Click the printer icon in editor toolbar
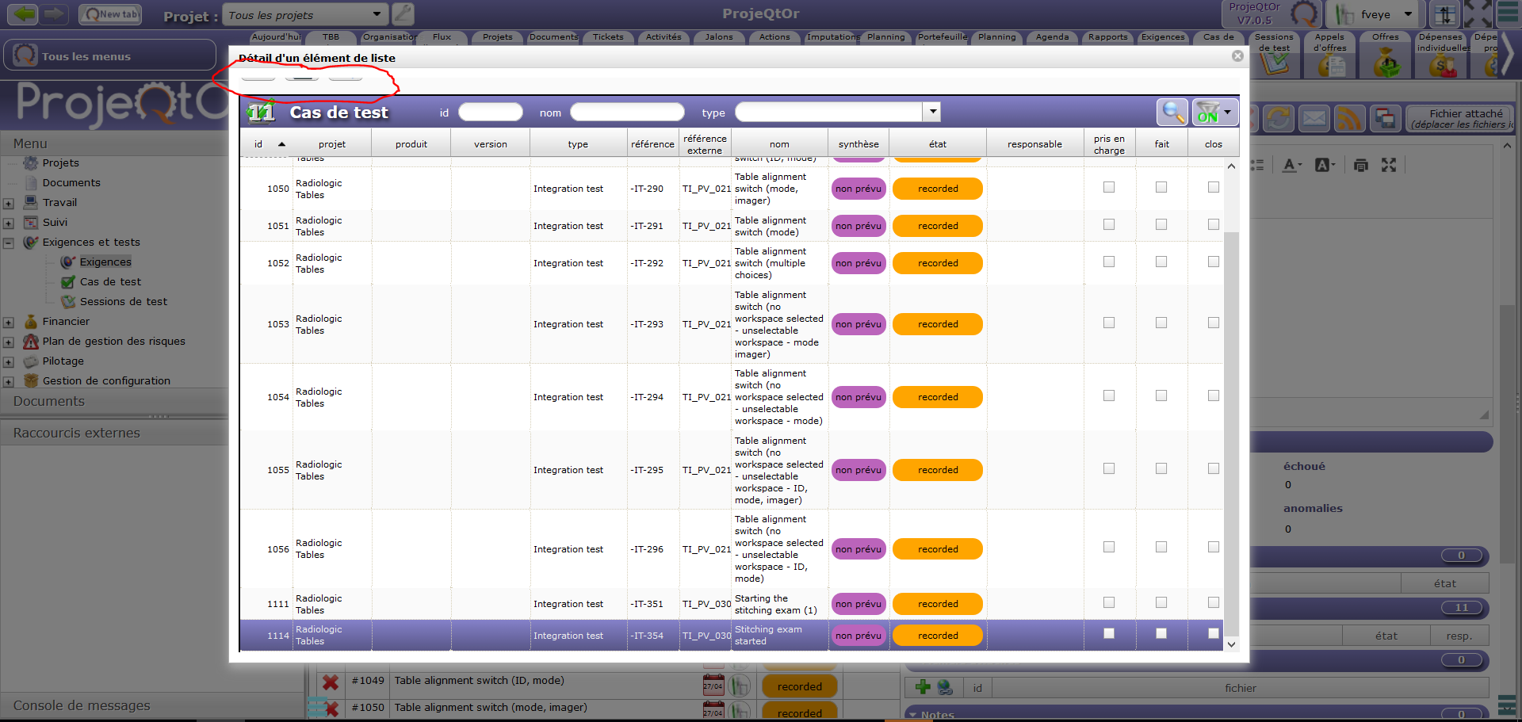This screenshot has width=1522, height=722. click(1361, 165)
